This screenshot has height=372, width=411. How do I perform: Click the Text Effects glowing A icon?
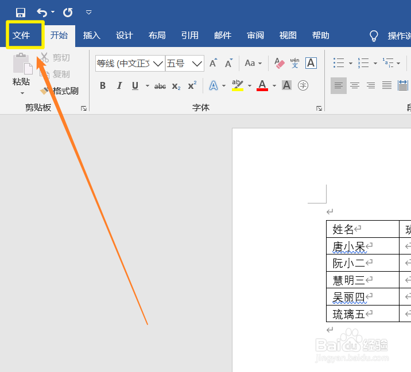click(x=214, y=85)
